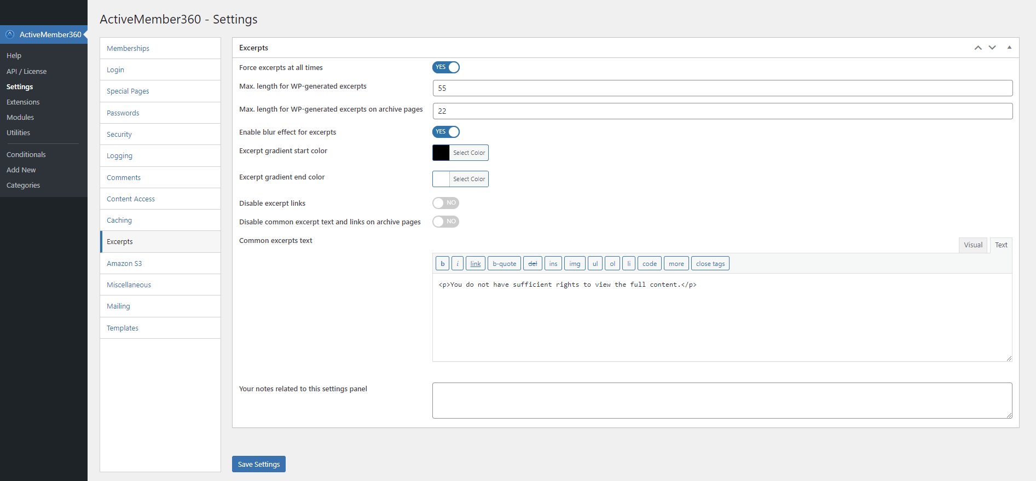Screen dimensions: 1036x481
Task: Insert unordered list using ul button
Action: tap(595, 263)
